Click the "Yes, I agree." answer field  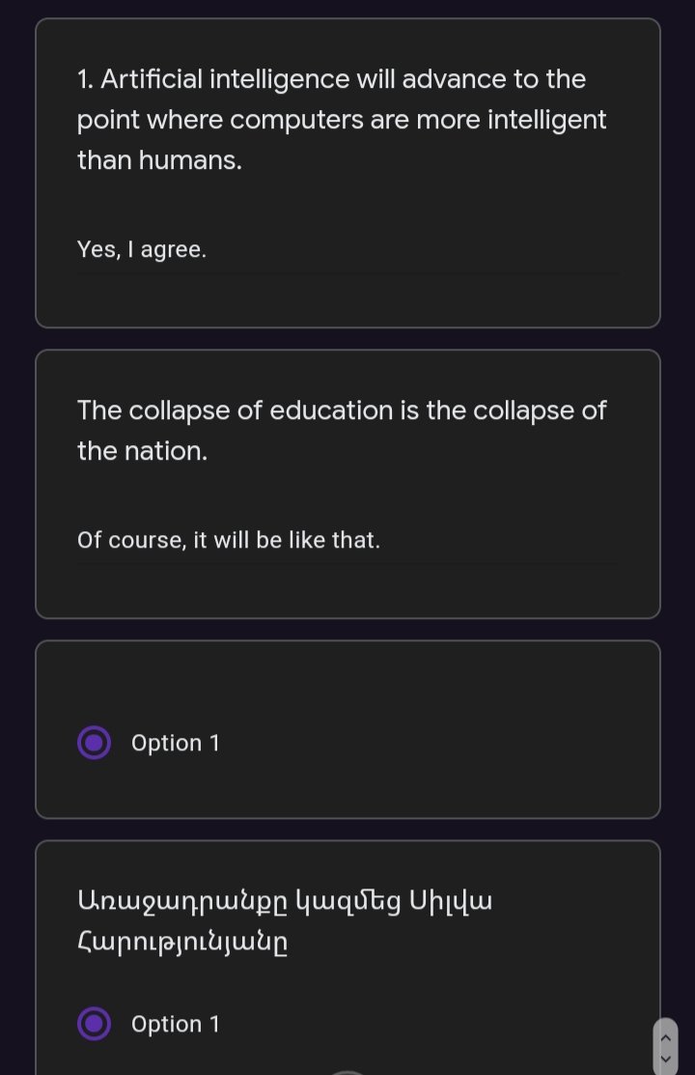point(142,250)
